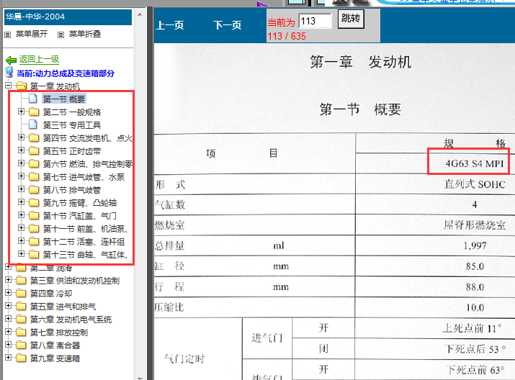The width and height of the screenshot is (515, 380).
Task: Click the 菜单折叠 list icon
Action: point(61,35)
